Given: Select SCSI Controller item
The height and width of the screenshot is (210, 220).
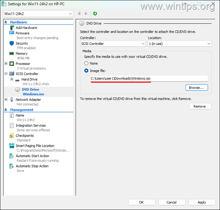Looking at the screenshot, I should click(27, 74).
